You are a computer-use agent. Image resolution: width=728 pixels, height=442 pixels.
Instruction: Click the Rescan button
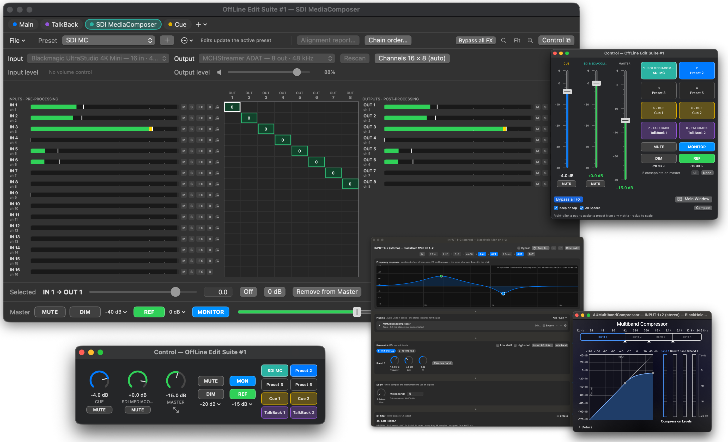(355, 58)
